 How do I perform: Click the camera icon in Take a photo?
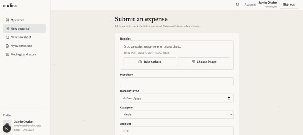[140, 62]
